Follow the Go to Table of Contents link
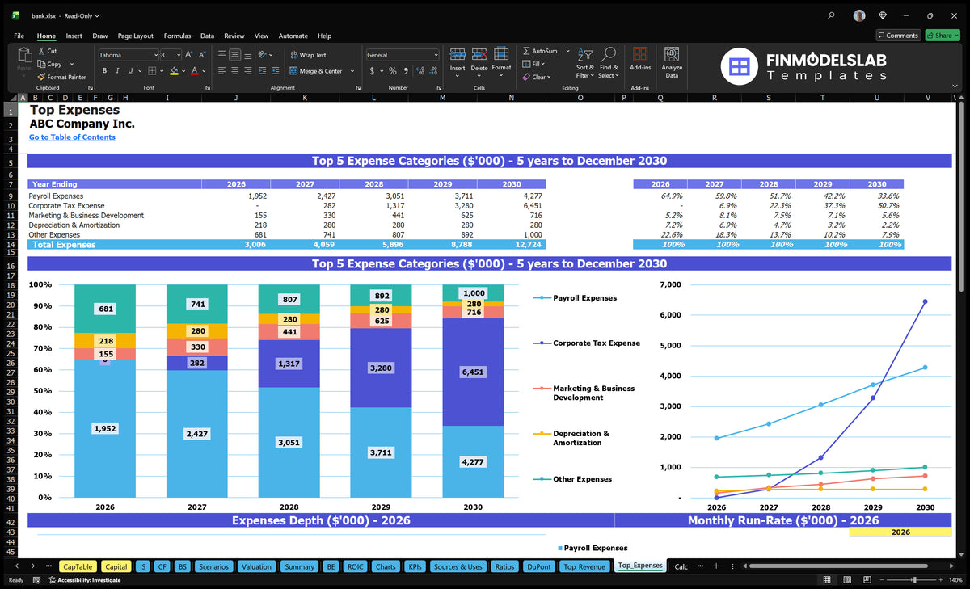The height and width of the screenshot is (589, 970). pyautogui.click(x=72, y=137)
